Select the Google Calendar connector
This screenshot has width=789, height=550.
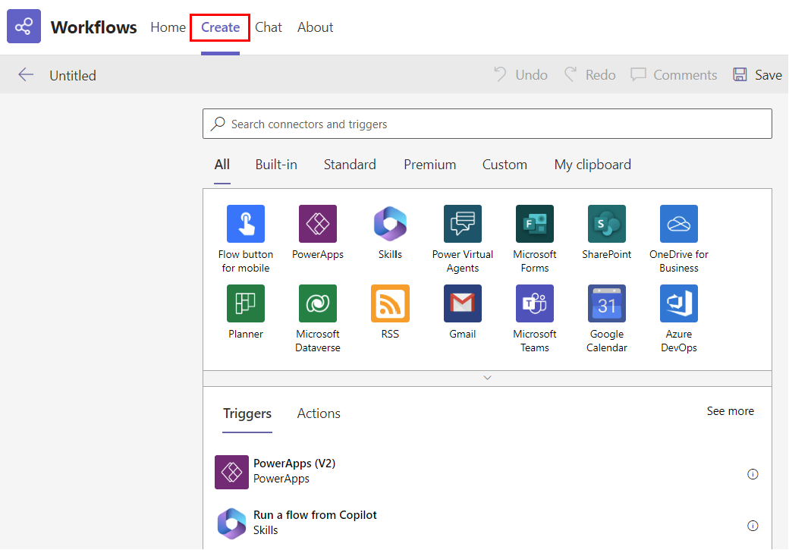[606, 303]
